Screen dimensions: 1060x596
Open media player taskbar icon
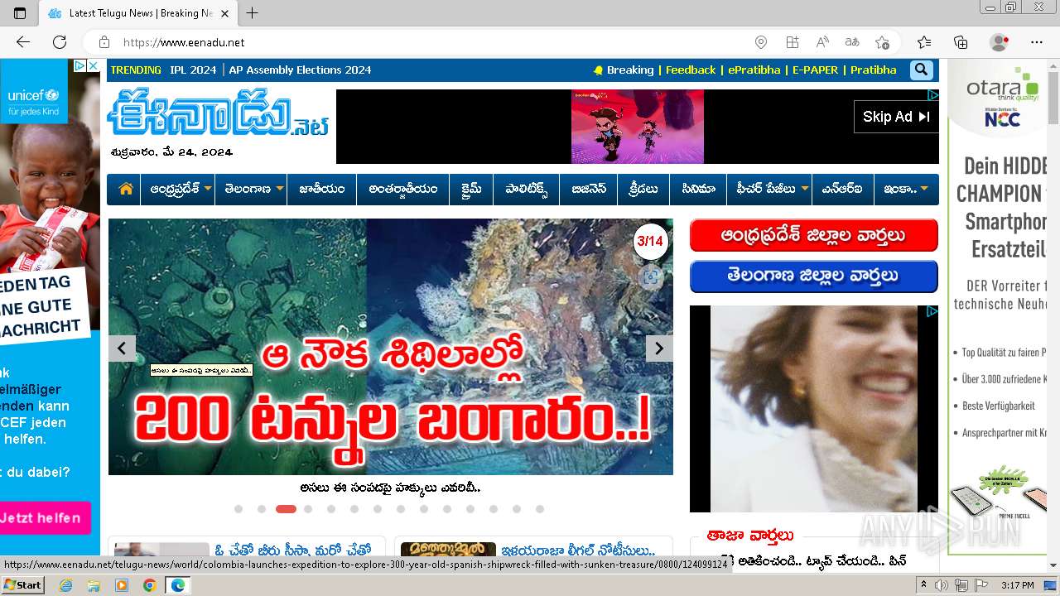122,585
